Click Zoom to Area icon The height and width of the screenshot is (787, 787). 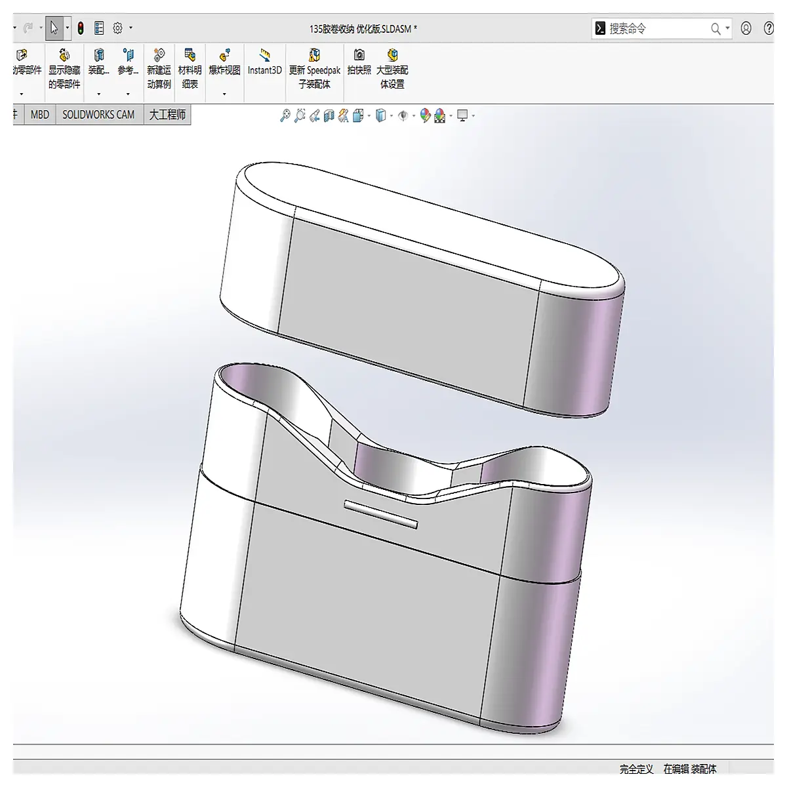(300, 116)
